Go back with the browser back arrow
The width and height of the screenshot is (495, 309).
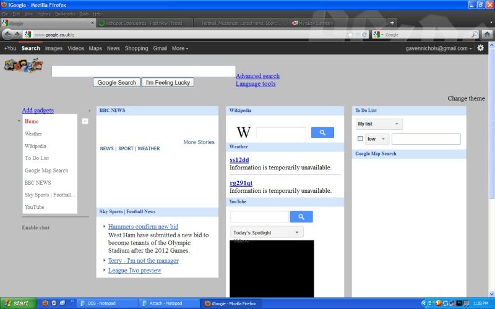pos(7,35)
